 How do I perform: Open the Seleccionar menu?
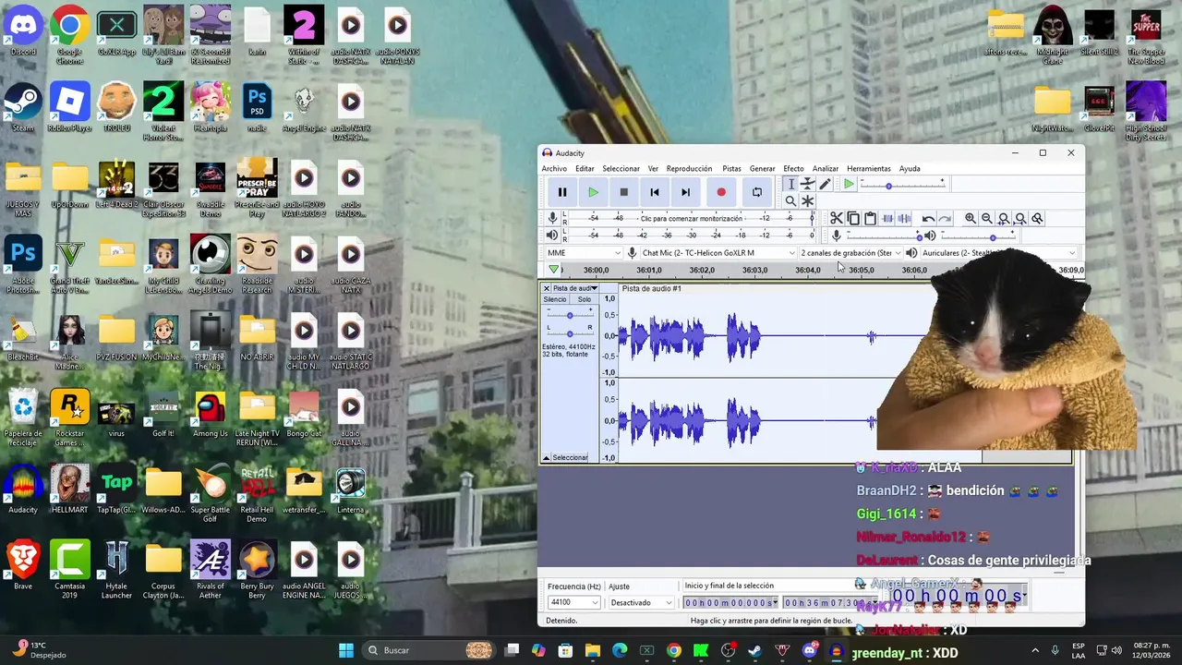click(x=621, y=169)
